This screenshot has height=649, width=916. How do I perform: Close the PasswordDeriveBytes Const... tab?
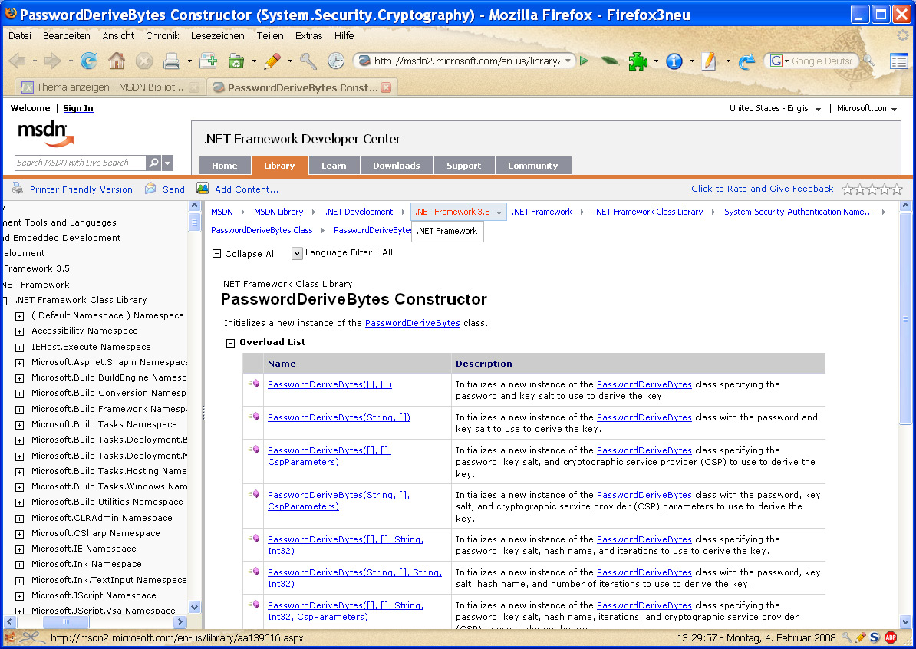pos(386,87)
